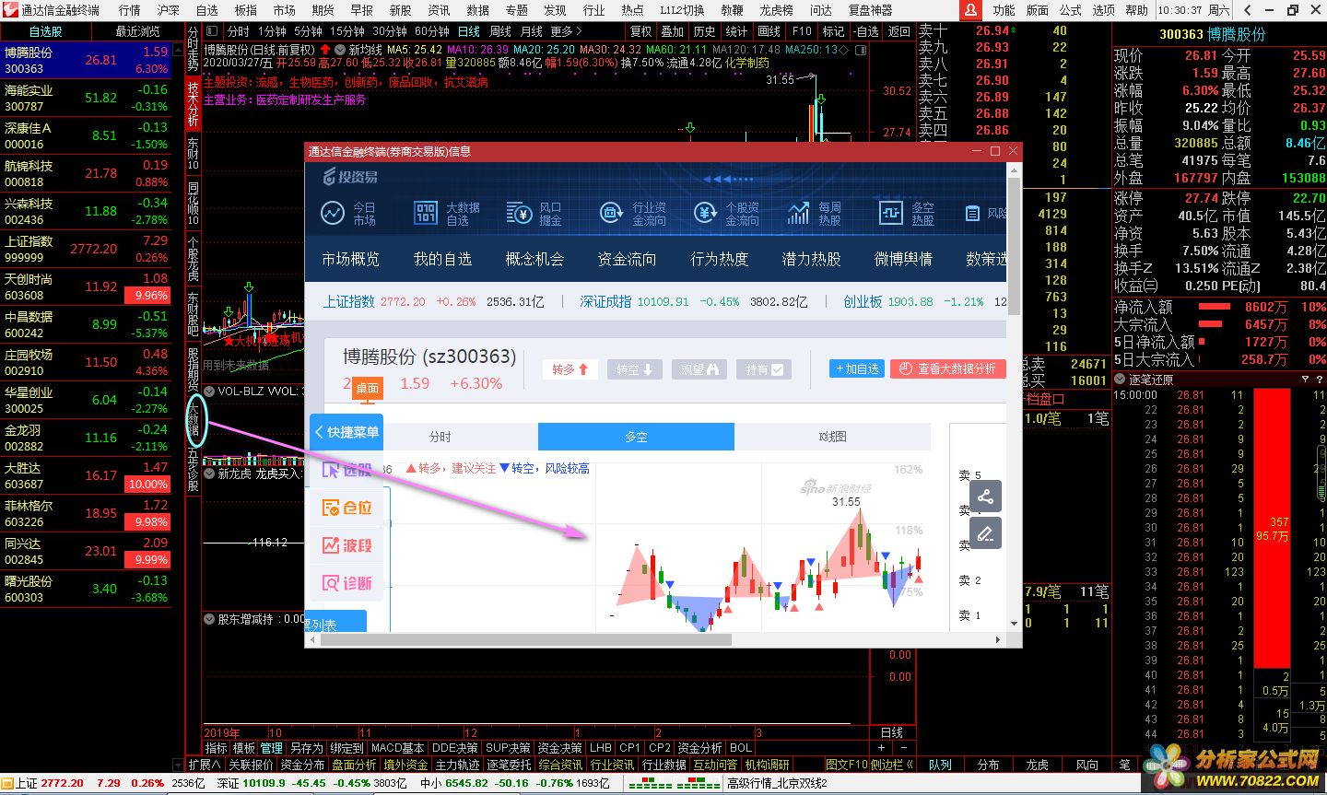Click the red volume bar in tick list

[x=1273, y=528]
